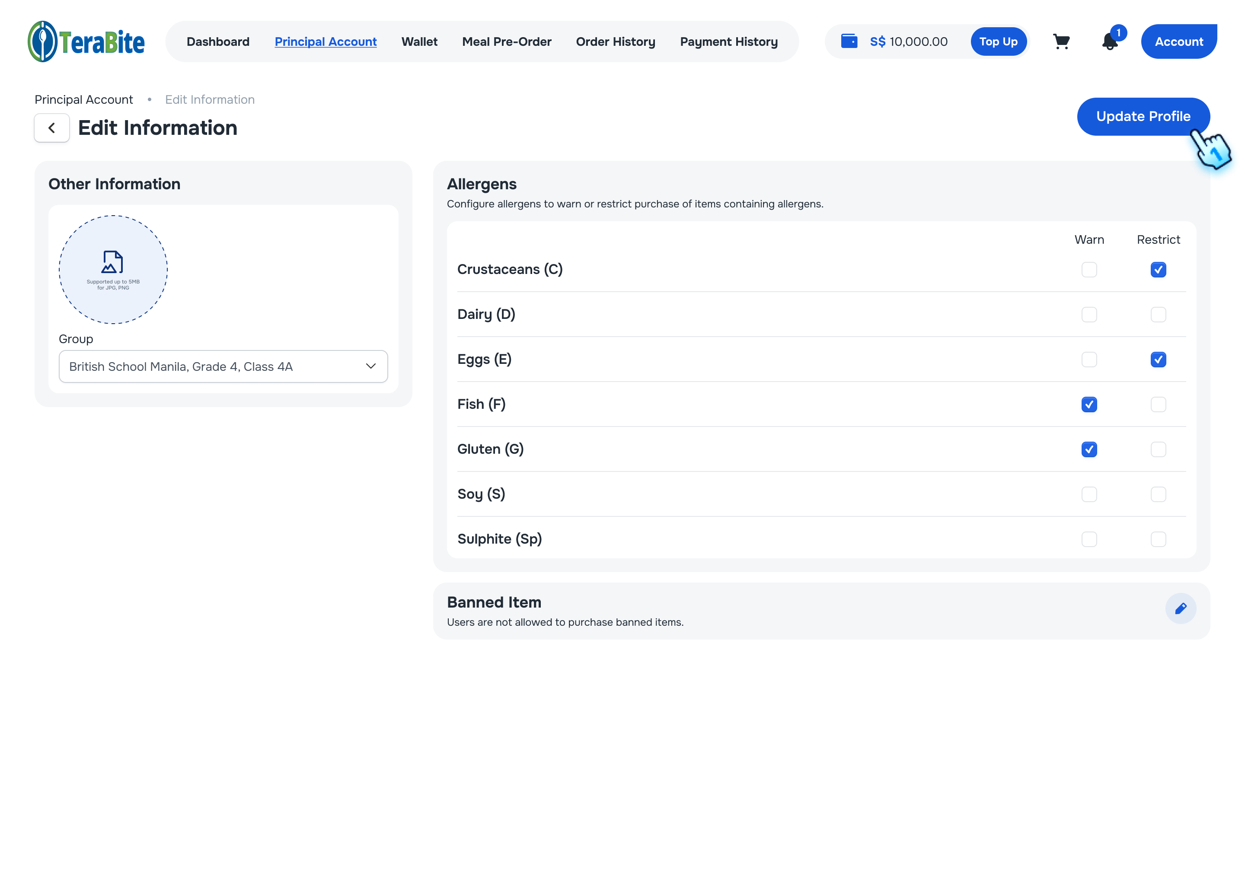Open the notifications bell
Screen dimensions: 1245x885
1109,41
